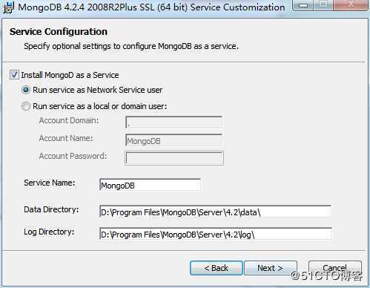Click the Service Name text box
Image resolution: width=370 pixels, height=288 pixels.
[150, 185]
